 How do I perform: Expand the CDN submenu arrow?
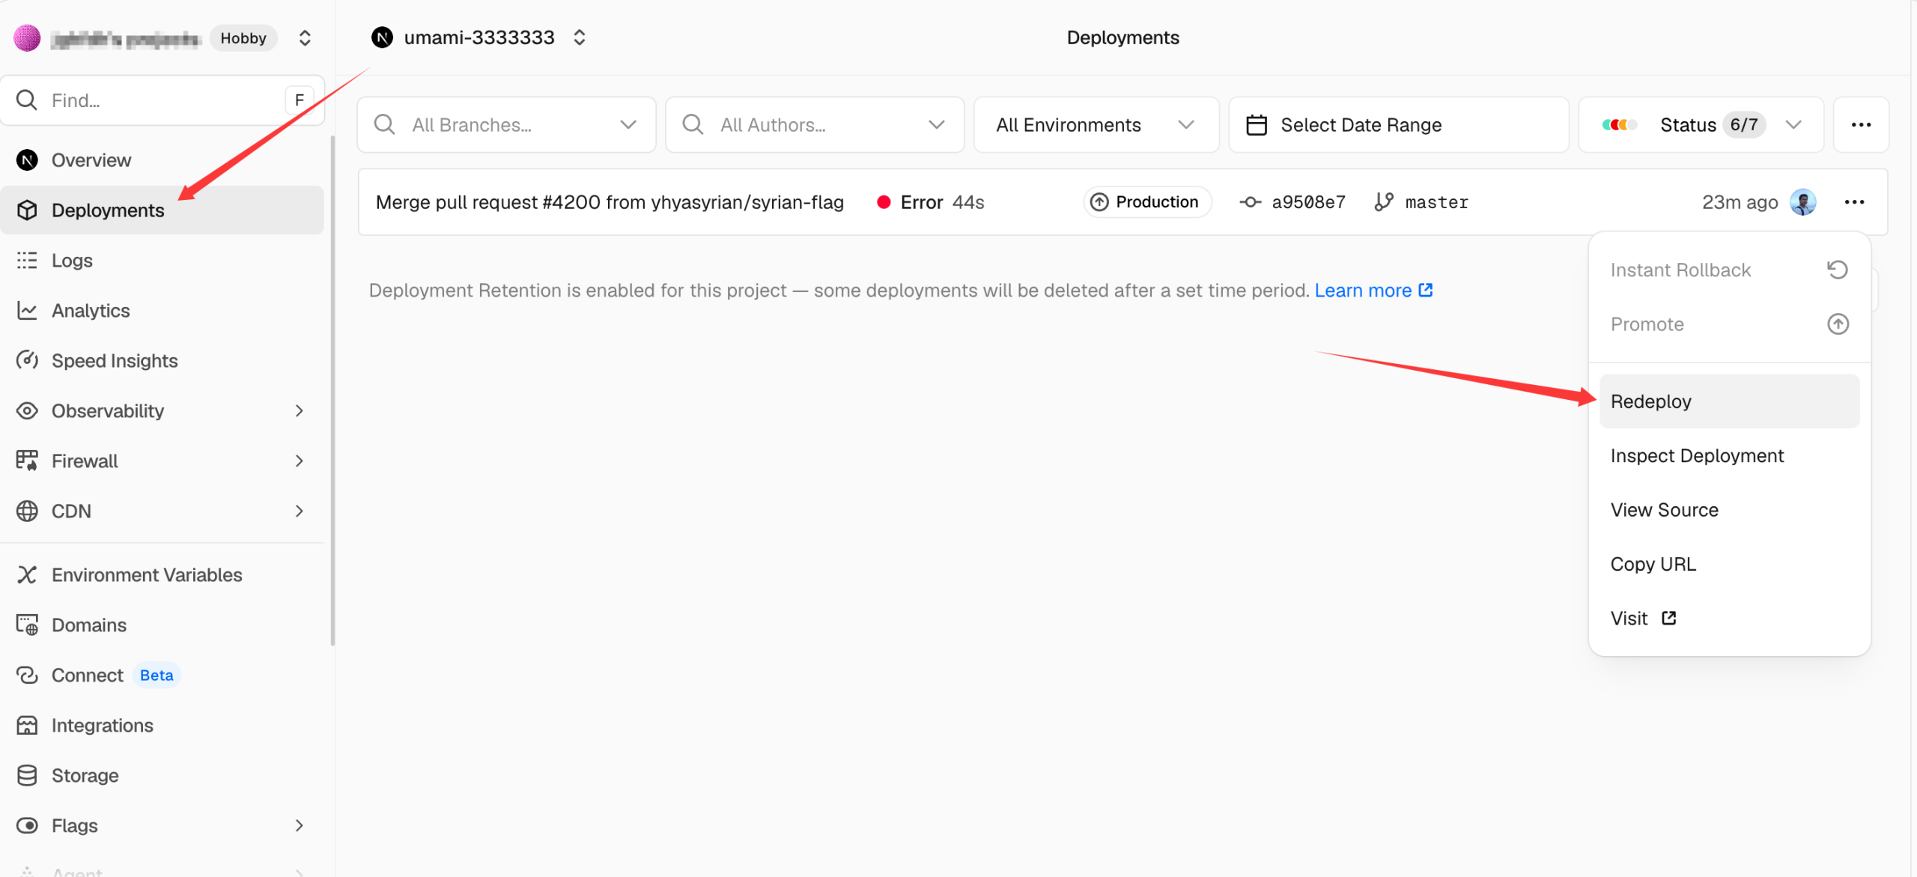click(299, 511)
